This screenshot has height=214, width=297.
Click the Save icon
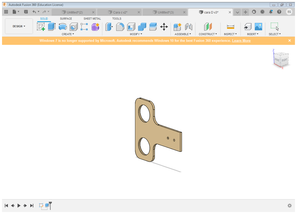coord(26,12)
